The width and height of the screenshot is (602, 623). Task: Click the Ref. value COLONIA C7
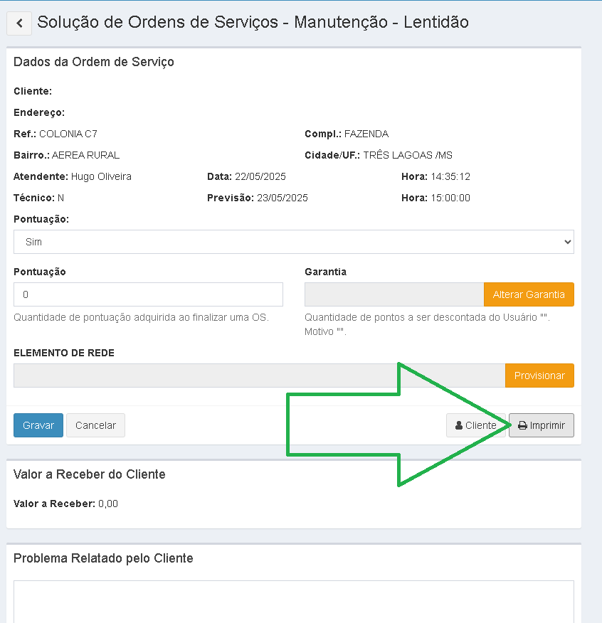68,134
